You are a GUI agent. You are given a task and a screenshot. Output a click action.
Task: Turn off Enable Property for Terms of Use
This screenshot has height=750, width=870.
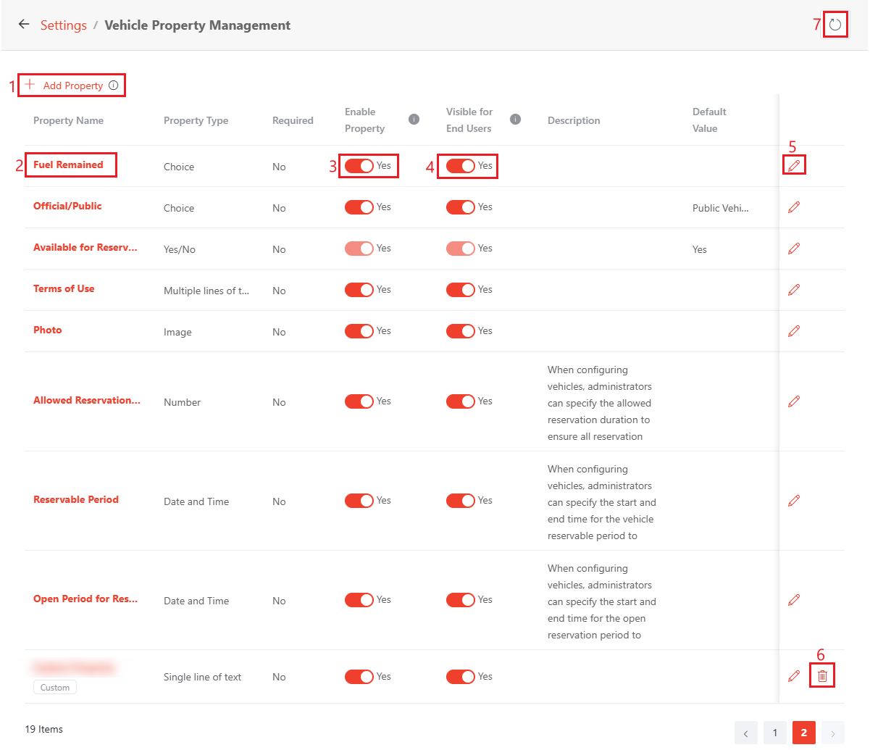(359, 290)
